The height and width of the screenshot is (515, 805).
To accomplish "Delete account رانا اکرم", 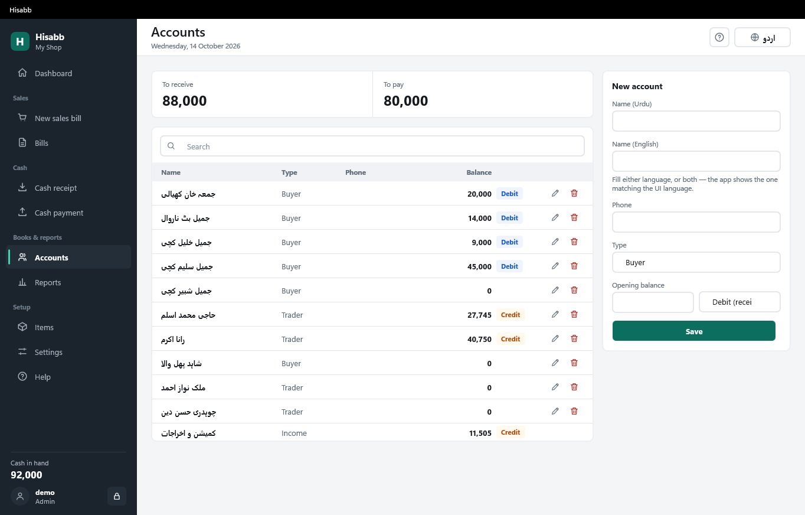I will click(574, 338).
